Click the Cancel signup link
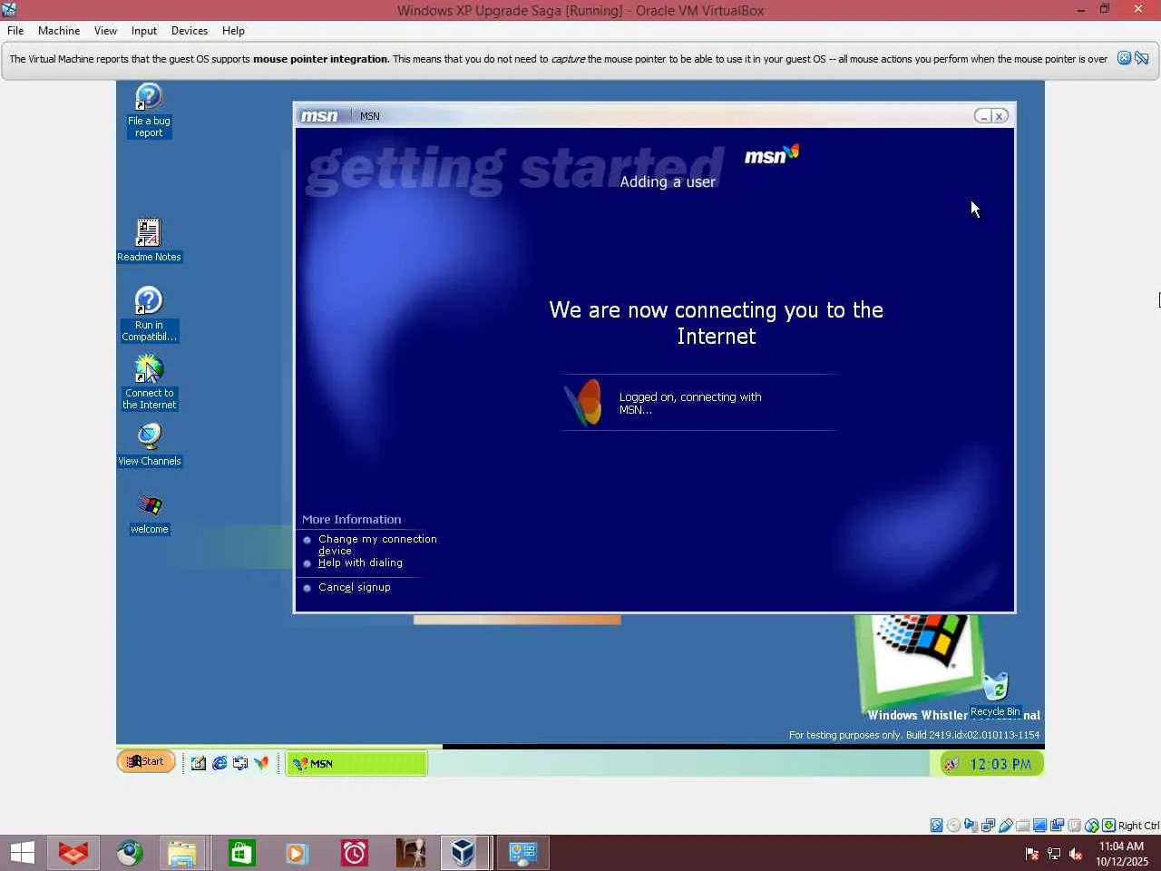Viewport: 1161px width, 871px height. [x=354, y=587]
